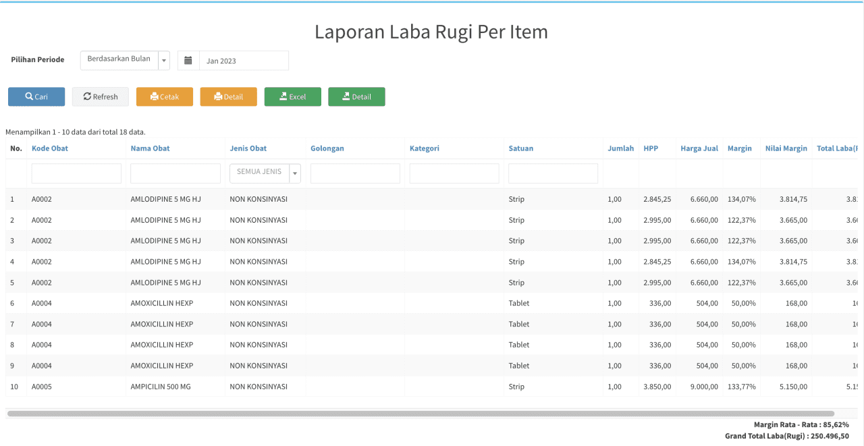864x446 pixels.
Task: Sort by Nama Obat column header
Action: click(x=150, y=148)
